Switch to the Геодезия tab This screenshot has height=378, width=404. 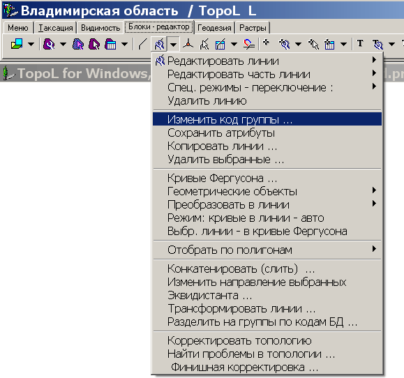pos(214,28)
